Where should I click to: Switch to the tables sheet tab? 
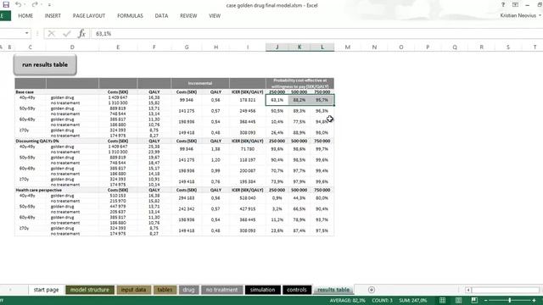click(x=165, y=290)
